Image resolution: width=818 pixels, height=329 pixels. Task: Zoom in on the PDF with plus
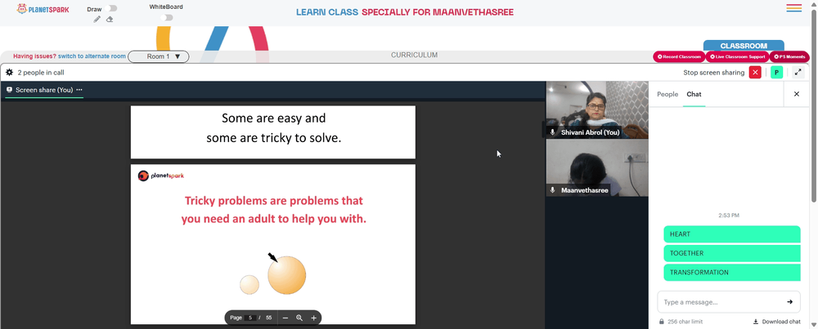313,318
